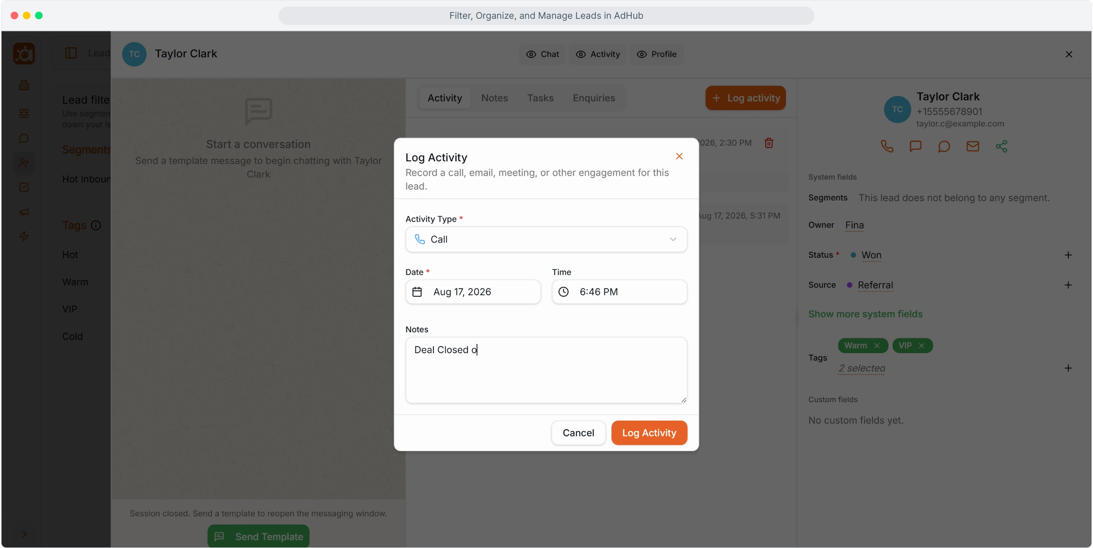Click the share icon in profile
This screenshot has height=548, width=1093.
[1001, 147]
